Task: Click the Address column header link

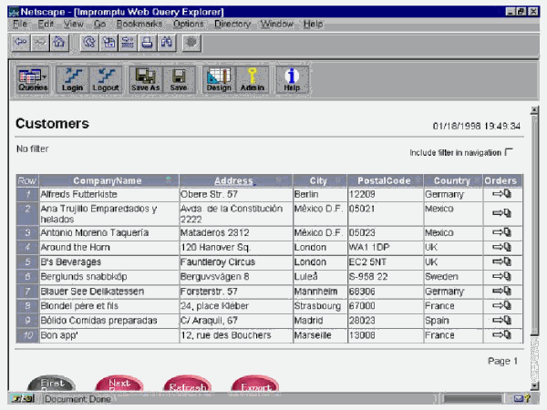Action: click(x=233, y=180)
